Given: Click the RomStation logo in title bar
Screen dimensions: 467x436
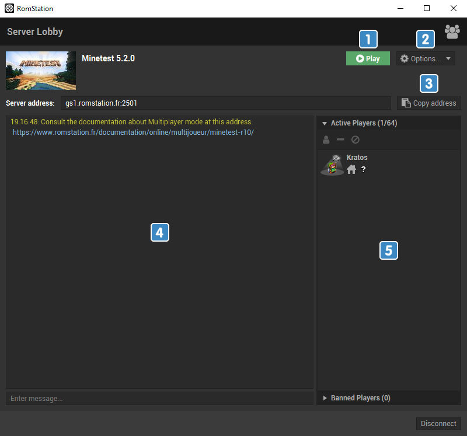Looking at the screenshot, I should click(x=9, y=8).
